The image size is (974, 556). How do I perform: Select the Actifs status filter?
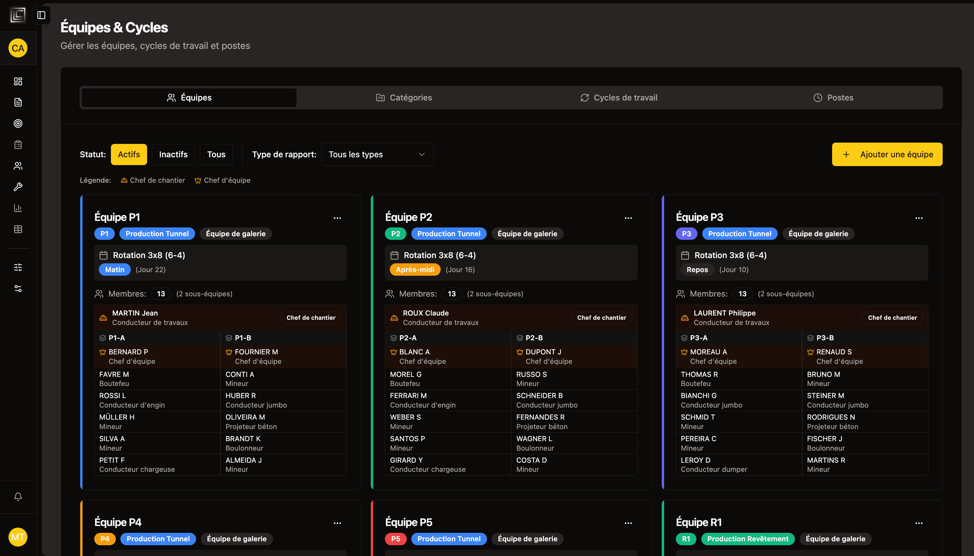[x=129, y=154]
